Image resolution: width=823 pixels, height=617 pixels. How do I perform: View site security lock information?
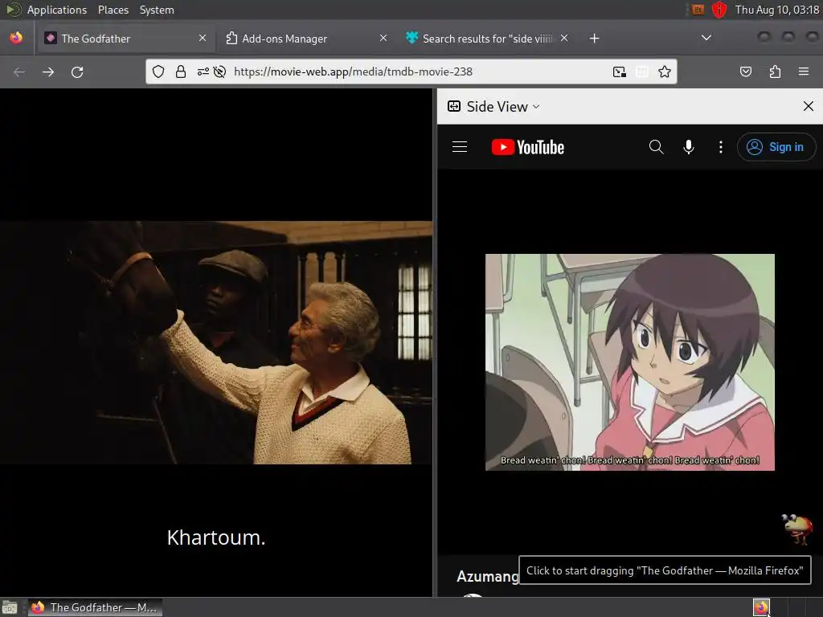(x=181, y=72)
